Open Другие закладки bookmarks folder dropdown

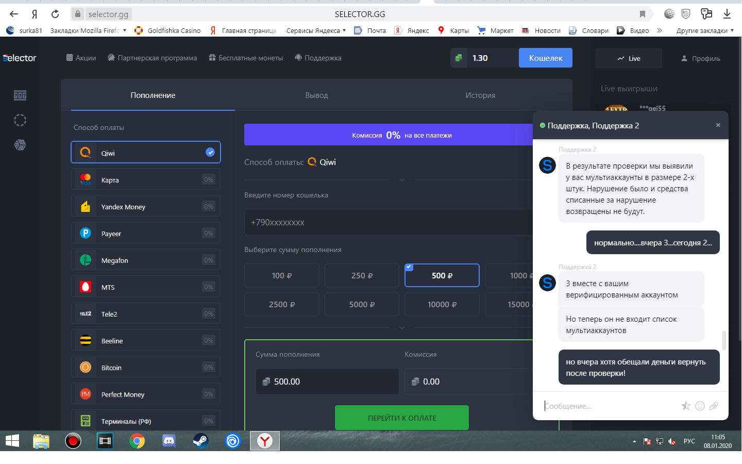[704, 30]
